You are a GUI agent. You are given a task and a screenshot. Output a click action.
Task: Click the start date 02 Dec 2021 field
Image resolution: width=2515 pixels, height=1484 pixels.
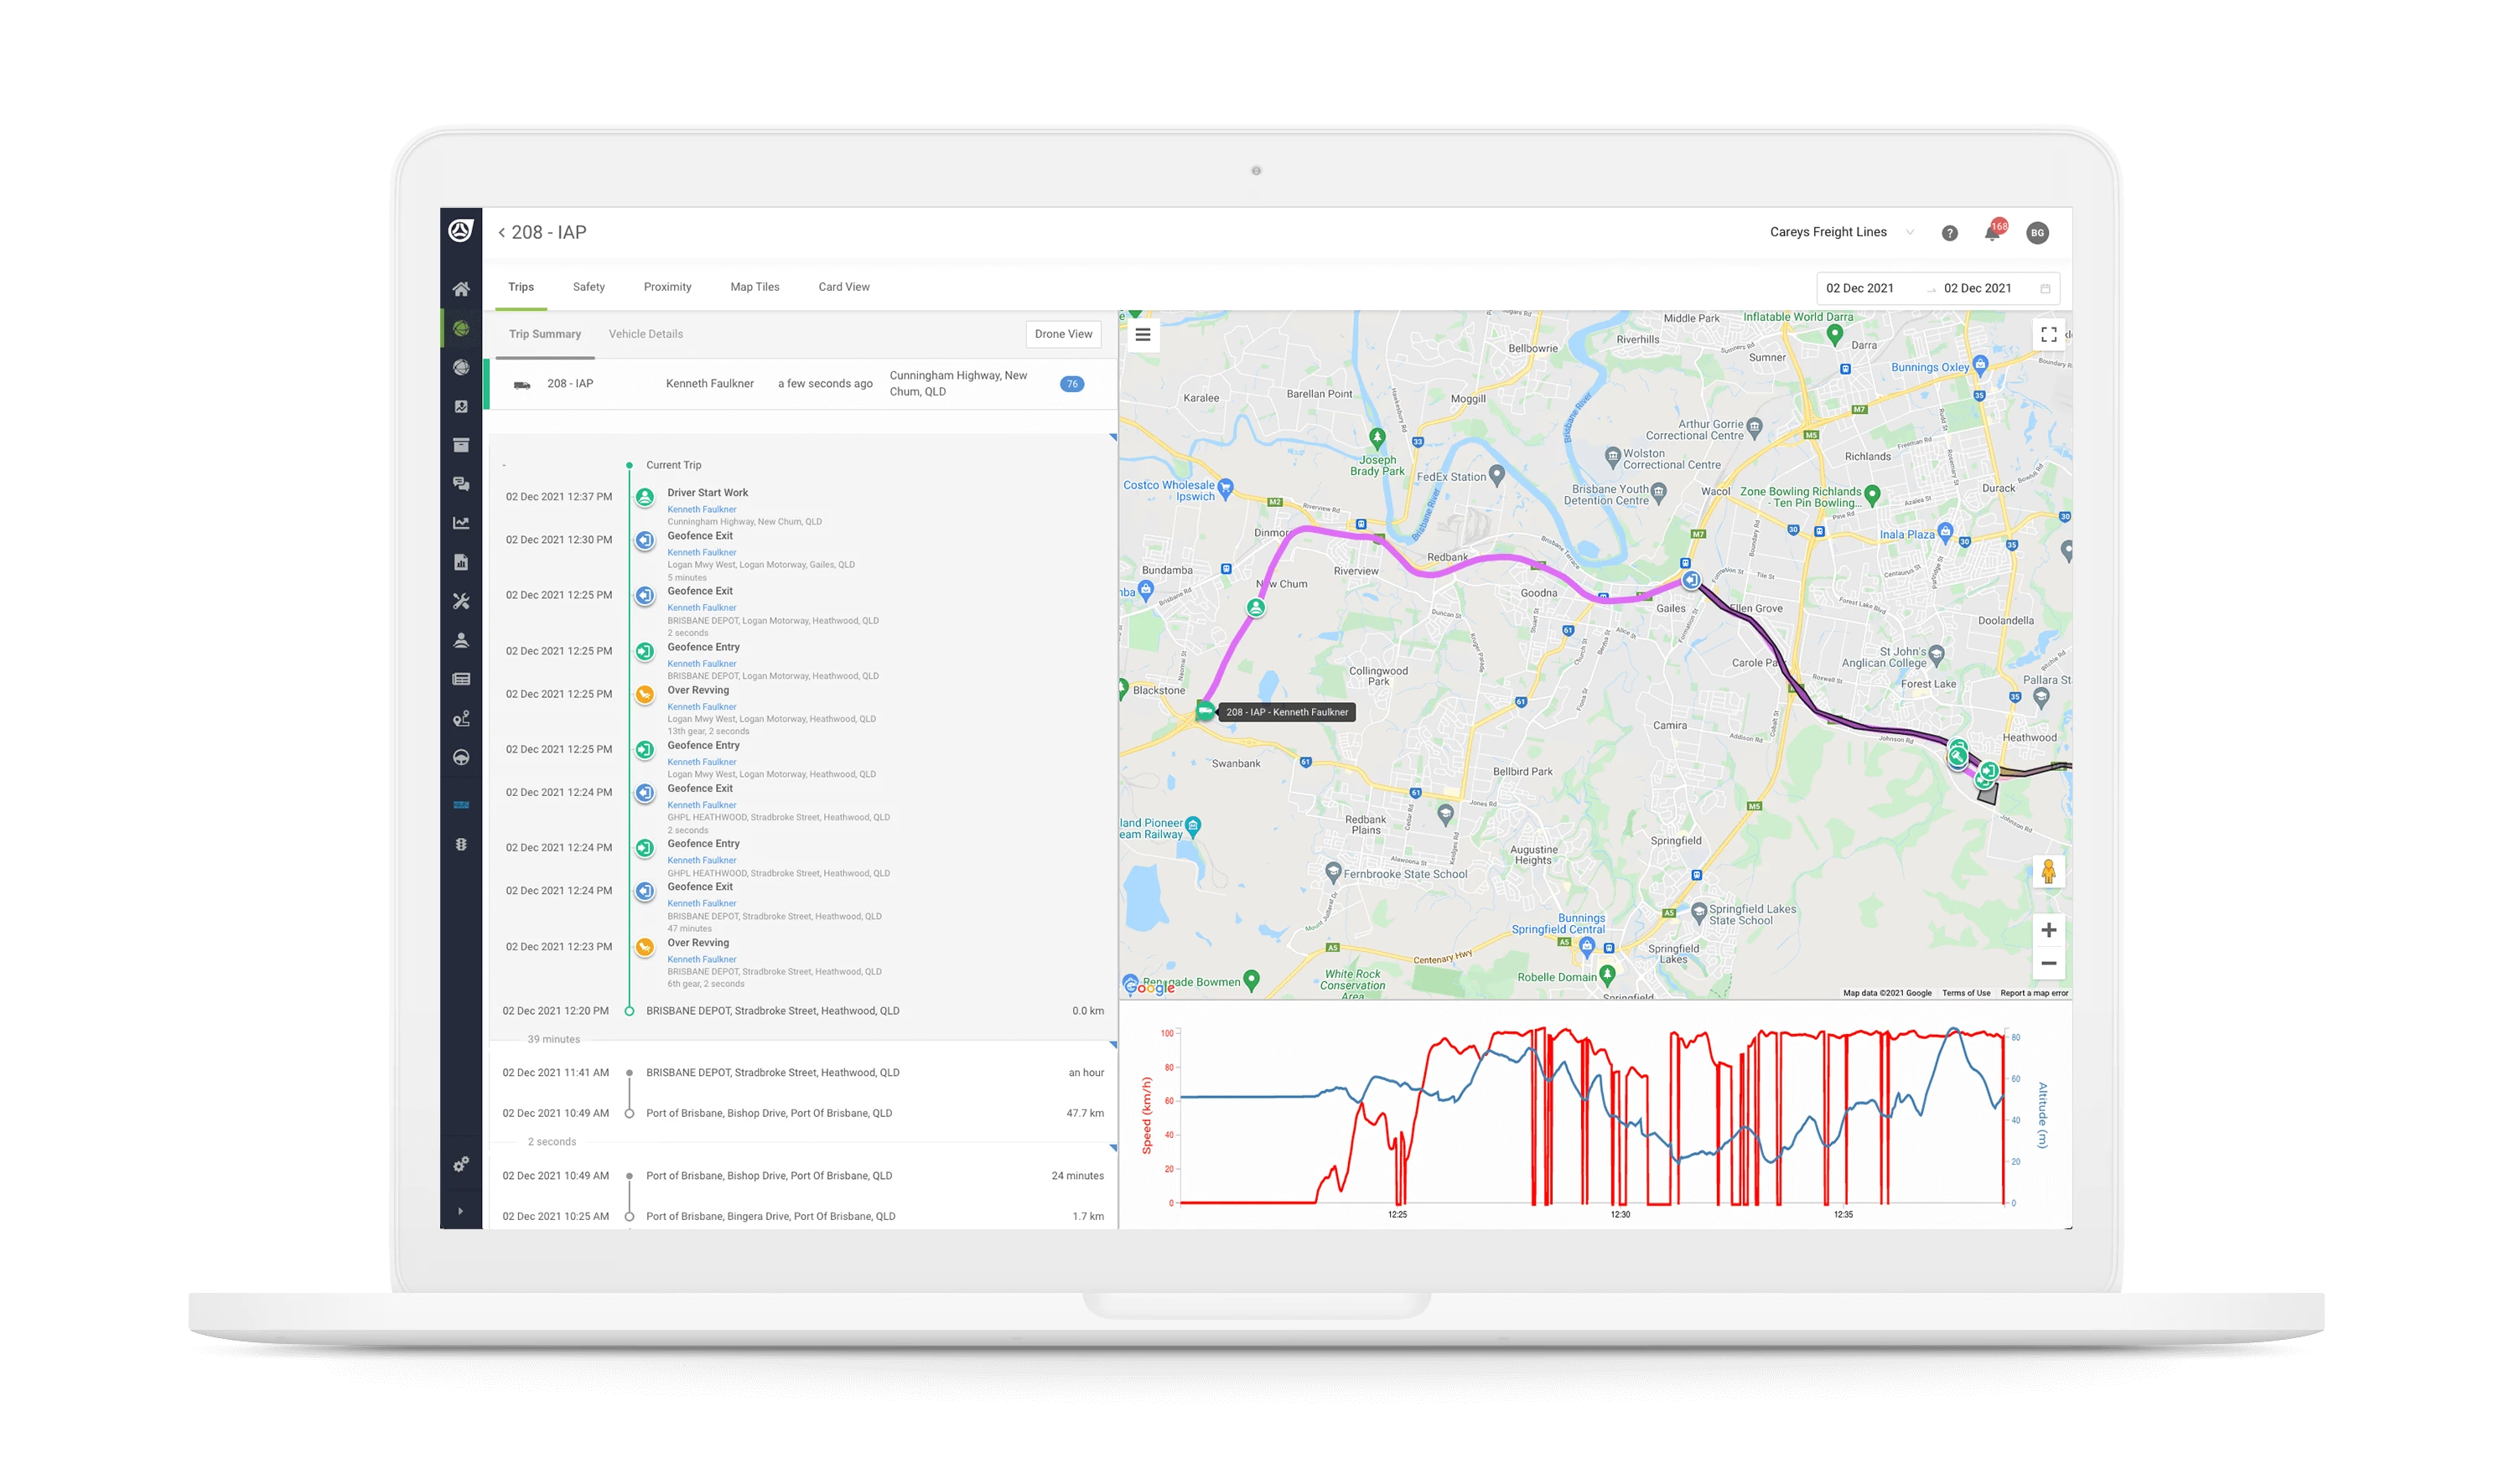[x=1859, y=288]
